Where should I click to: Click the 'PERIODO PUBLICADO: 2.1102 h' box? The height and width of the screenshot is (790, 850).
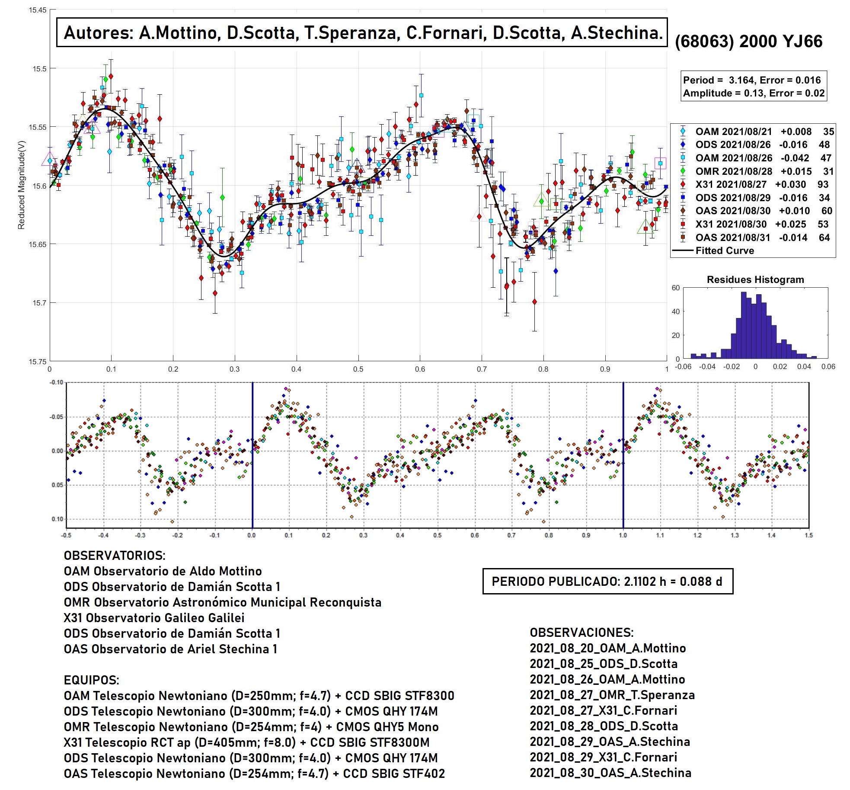(607, 581)
